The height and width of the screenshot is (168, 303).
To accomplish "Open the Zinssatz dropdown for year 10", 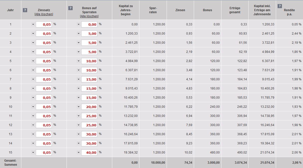I will coord(33,107).
